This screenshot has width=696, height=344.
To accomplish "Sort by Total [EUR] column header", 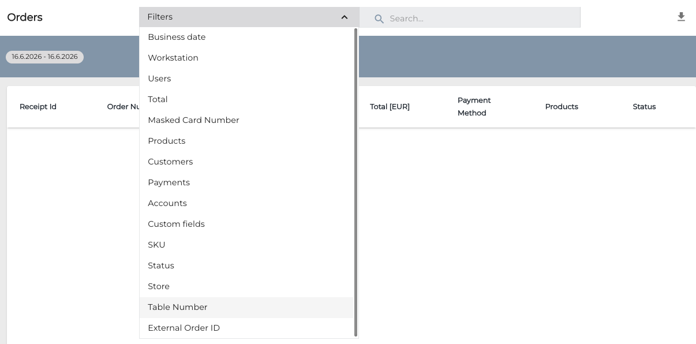I will point(390,107).
